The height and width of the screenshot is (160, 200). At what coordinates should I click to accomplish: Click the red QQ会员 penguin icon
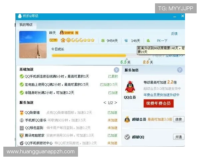130,87
